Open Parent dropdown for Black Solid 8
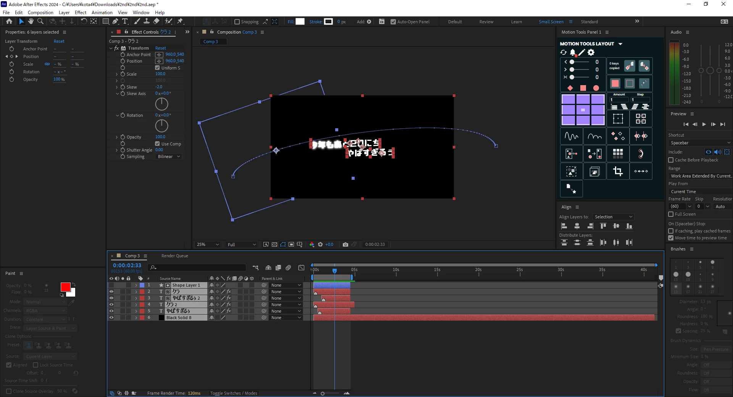Screen dimensions: 733x397 [x=286, y=318]
